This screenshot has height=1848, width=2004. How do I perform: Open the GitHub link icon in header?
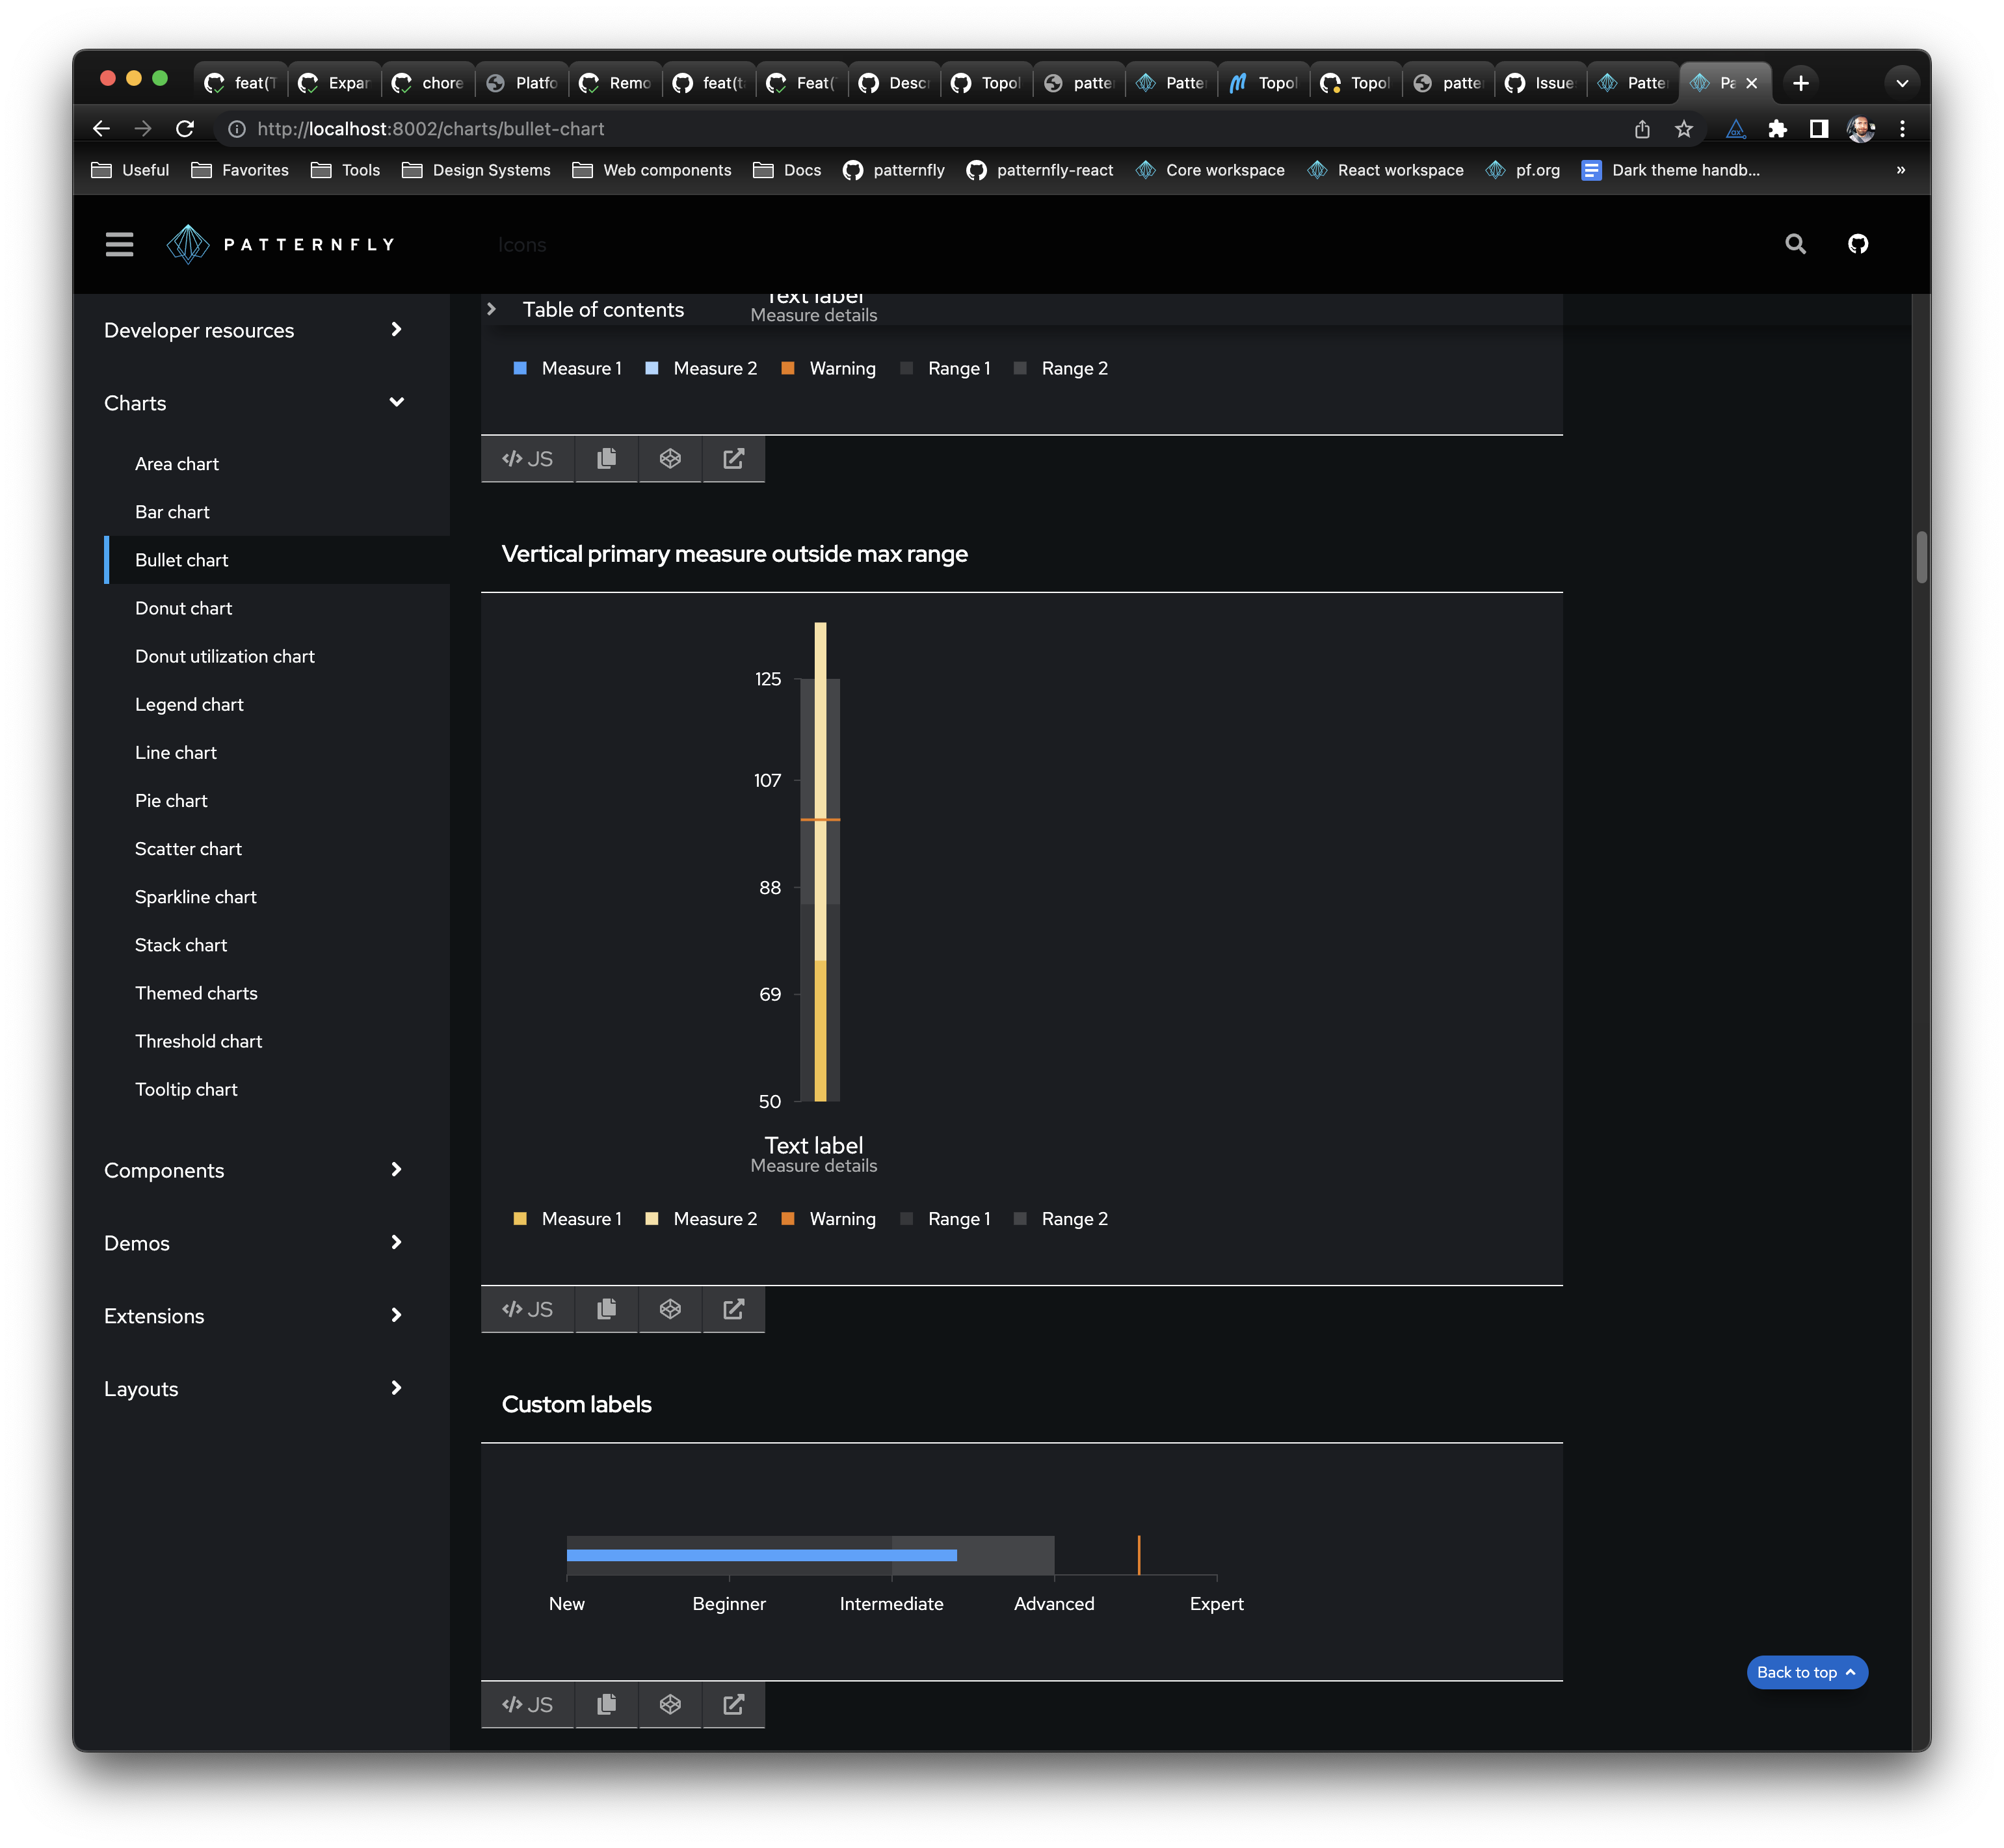pos(1857,244)
